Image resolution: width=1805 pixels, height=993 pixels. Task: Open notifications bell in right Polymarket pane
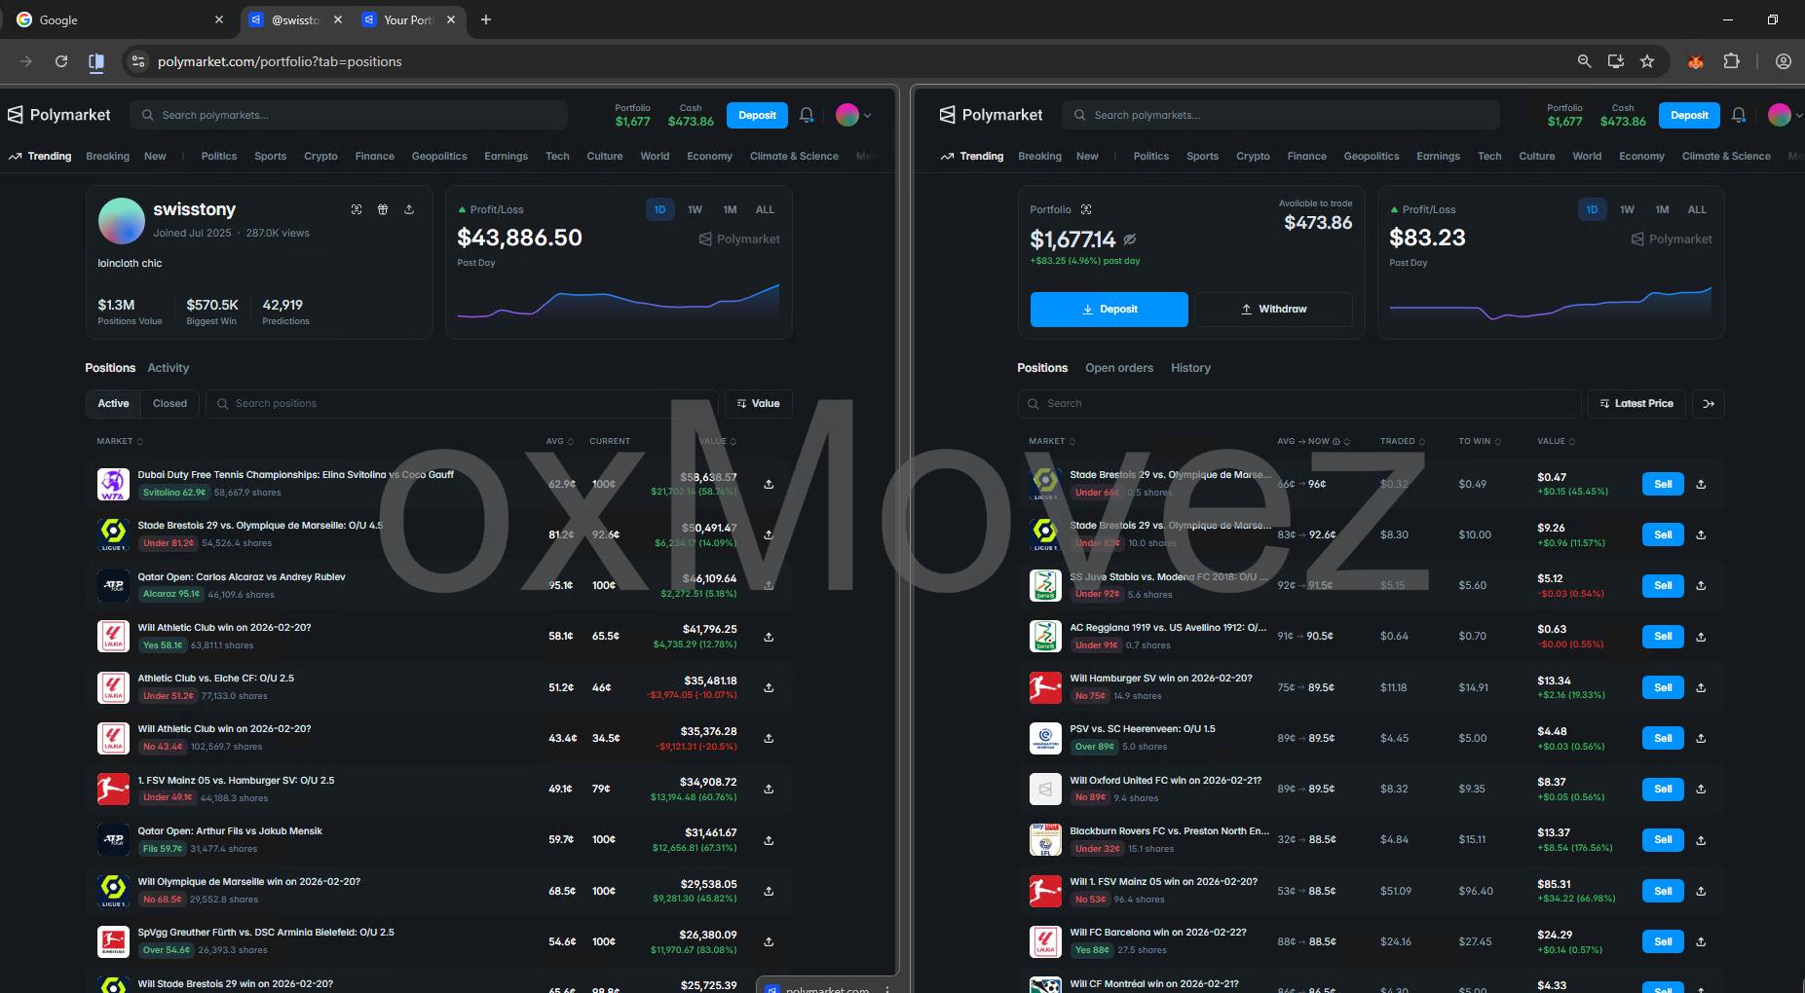[x=1739, y=115]
